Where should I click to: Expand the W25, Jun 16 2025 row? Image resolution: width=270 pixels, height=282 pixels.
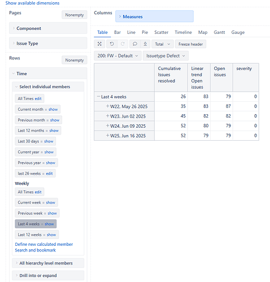click(107, 136)
